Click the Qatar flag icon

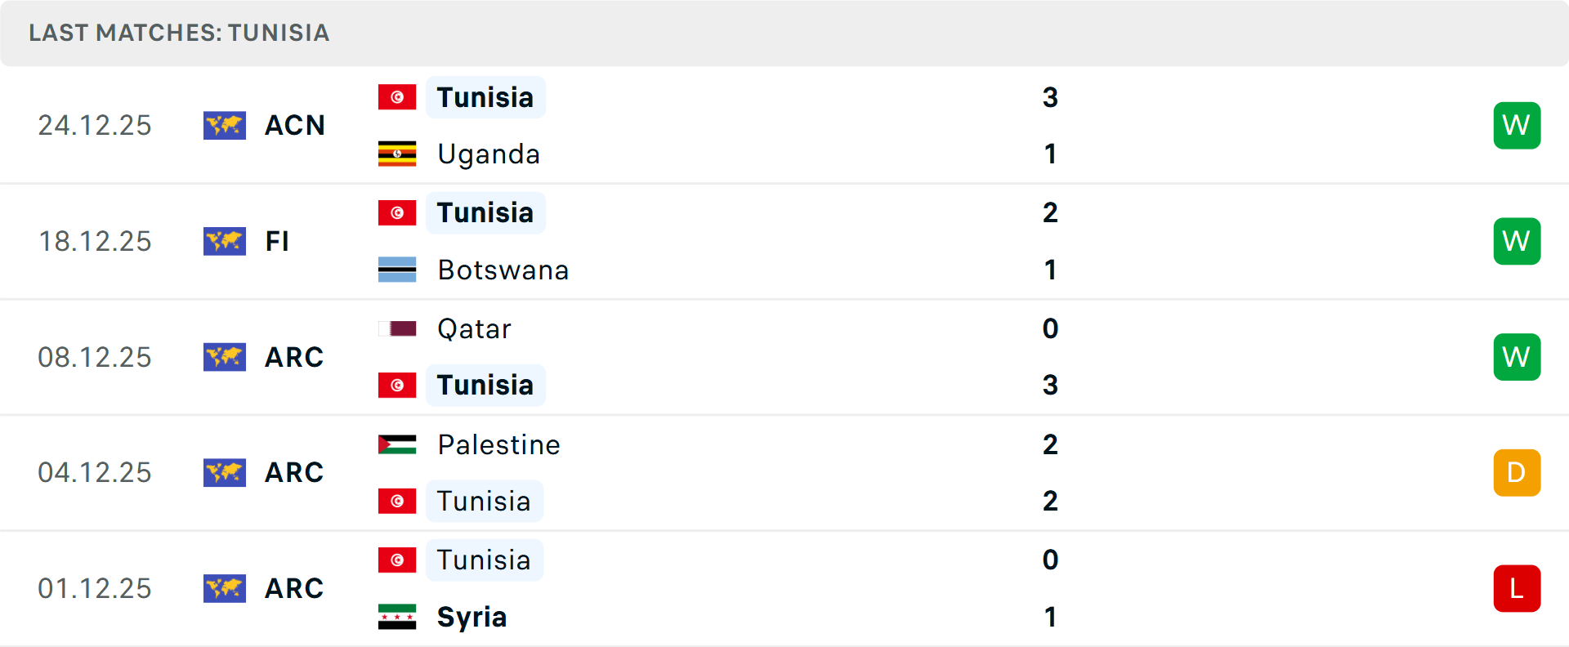point(397,328)
